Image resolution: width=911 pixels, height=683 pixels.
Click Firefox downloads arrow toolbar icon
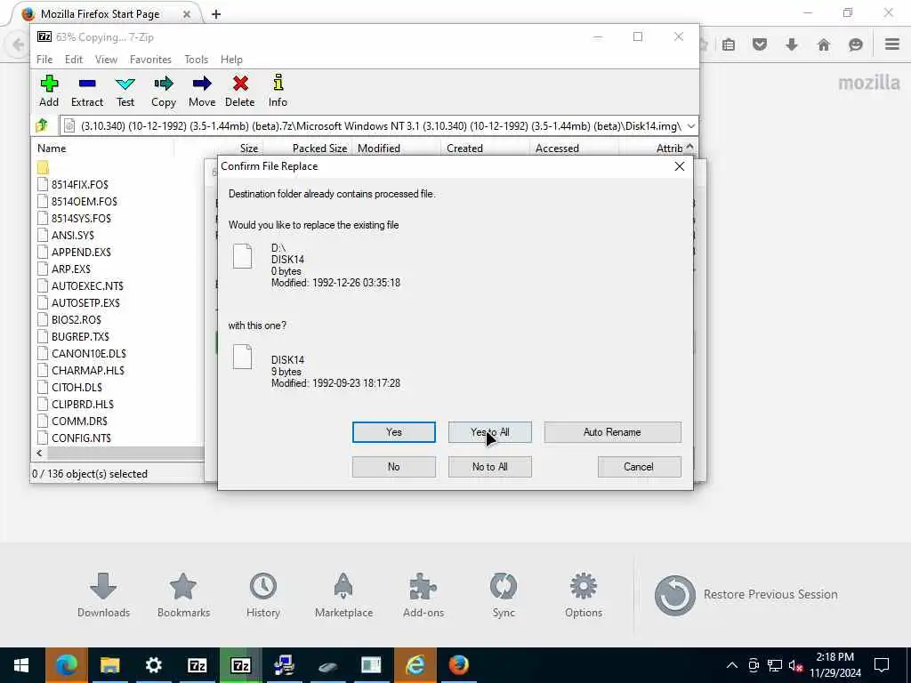click(791, 44)
